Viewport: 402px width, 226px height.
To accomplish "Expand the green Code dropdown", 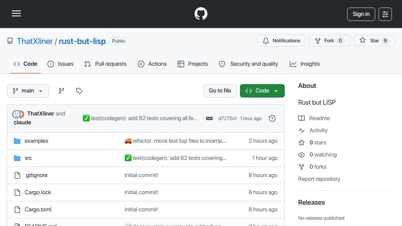I will 262,91.
